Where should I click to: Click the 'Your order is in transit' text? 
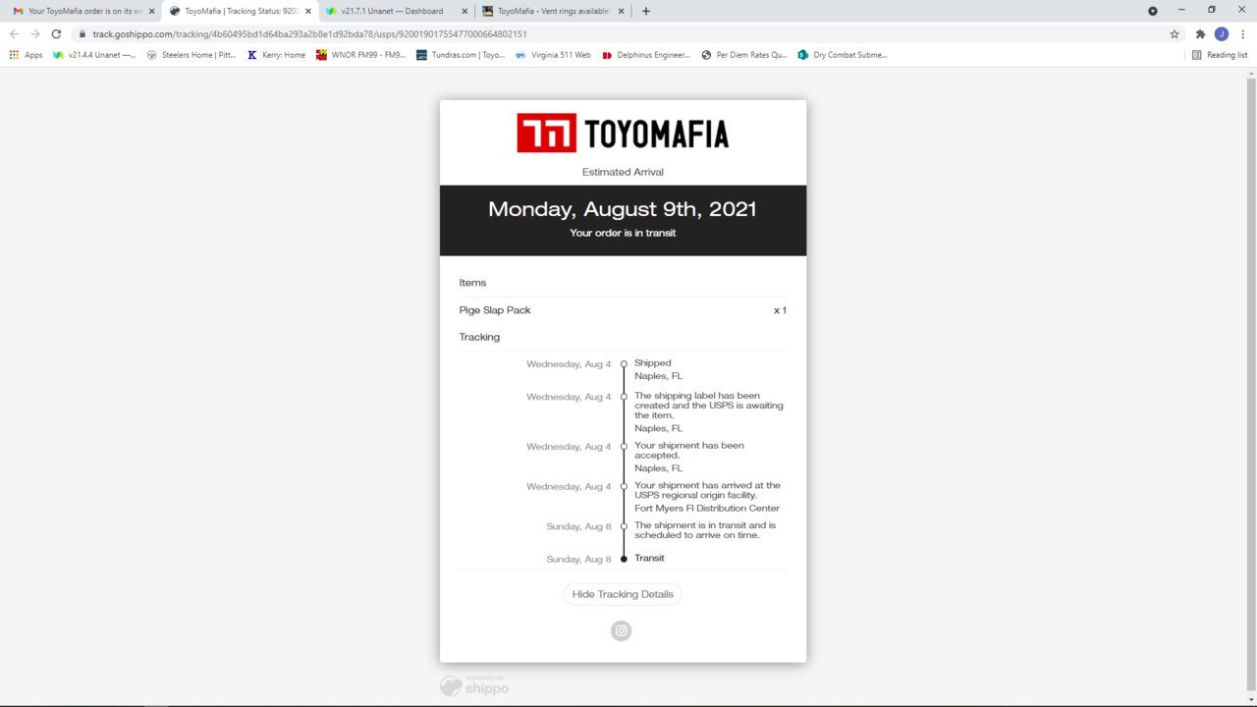[623, 233]
